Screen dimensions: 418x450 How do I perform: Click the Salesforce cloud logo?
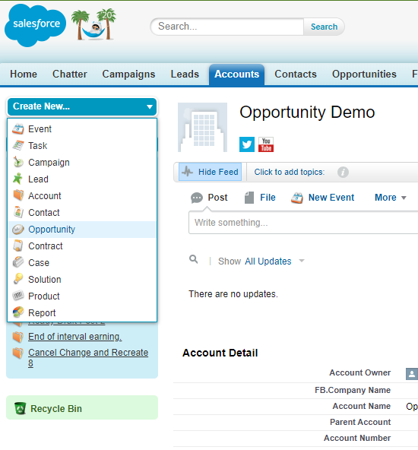[35, 25]
